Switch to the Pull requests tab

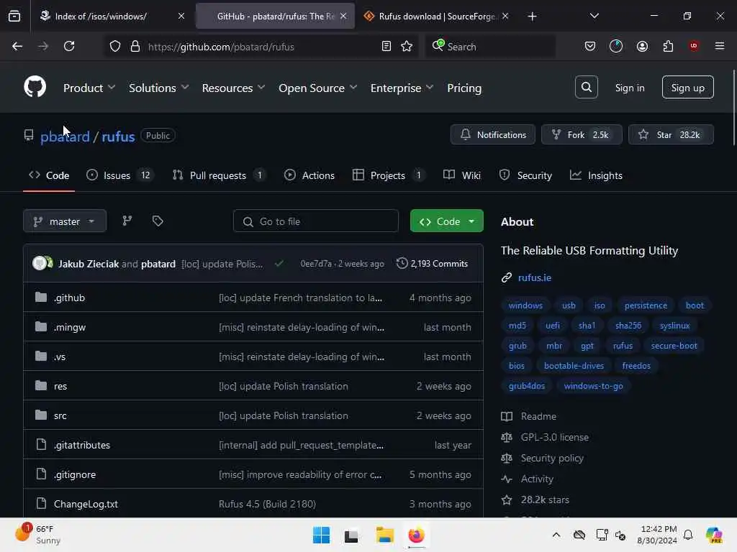pyautogui.click(x=219, y=175)
